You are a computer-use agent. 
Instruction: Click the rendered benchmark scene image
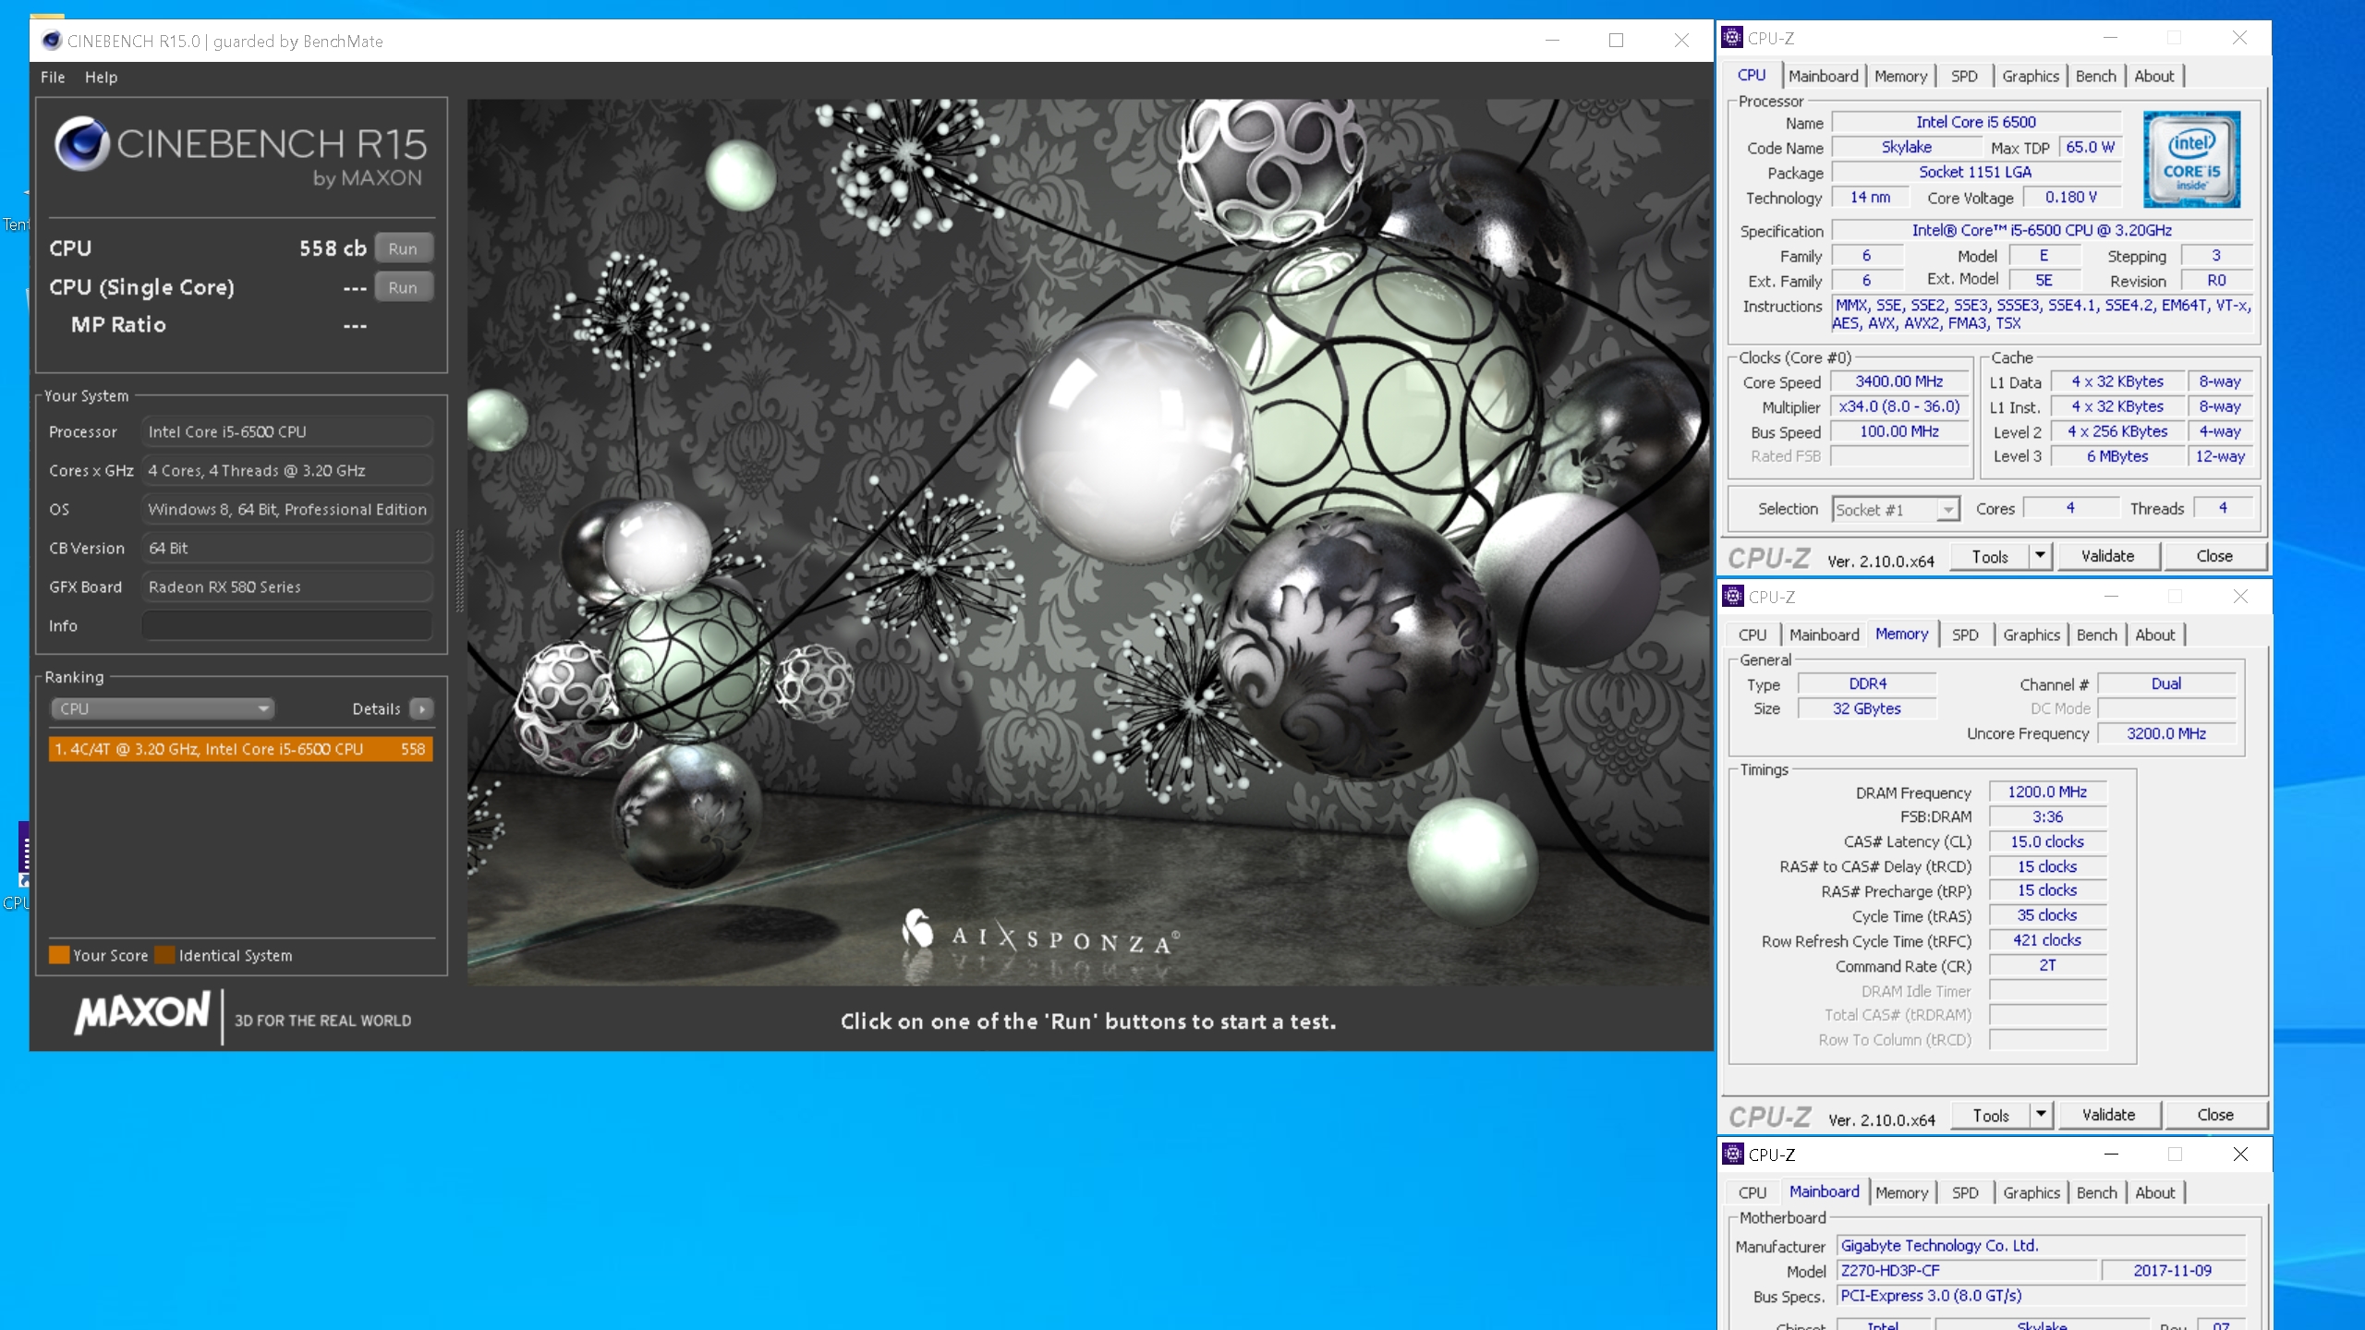tap(1088, 542)
